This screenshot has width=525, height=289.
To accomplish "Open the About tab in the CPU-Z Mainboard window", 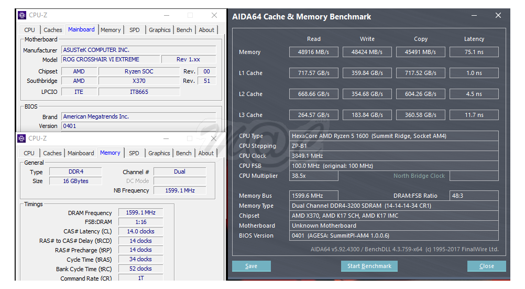I will (x=206, y=30).
